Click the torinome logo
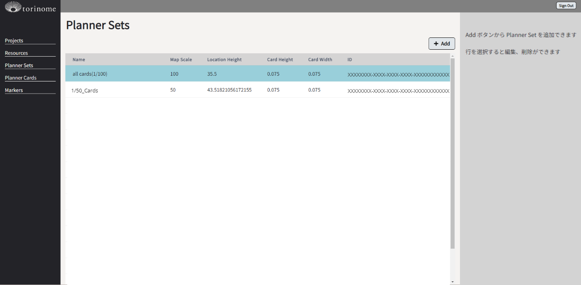Image resolution: width=581 pixels, height=285 pixels. [30, 7]
